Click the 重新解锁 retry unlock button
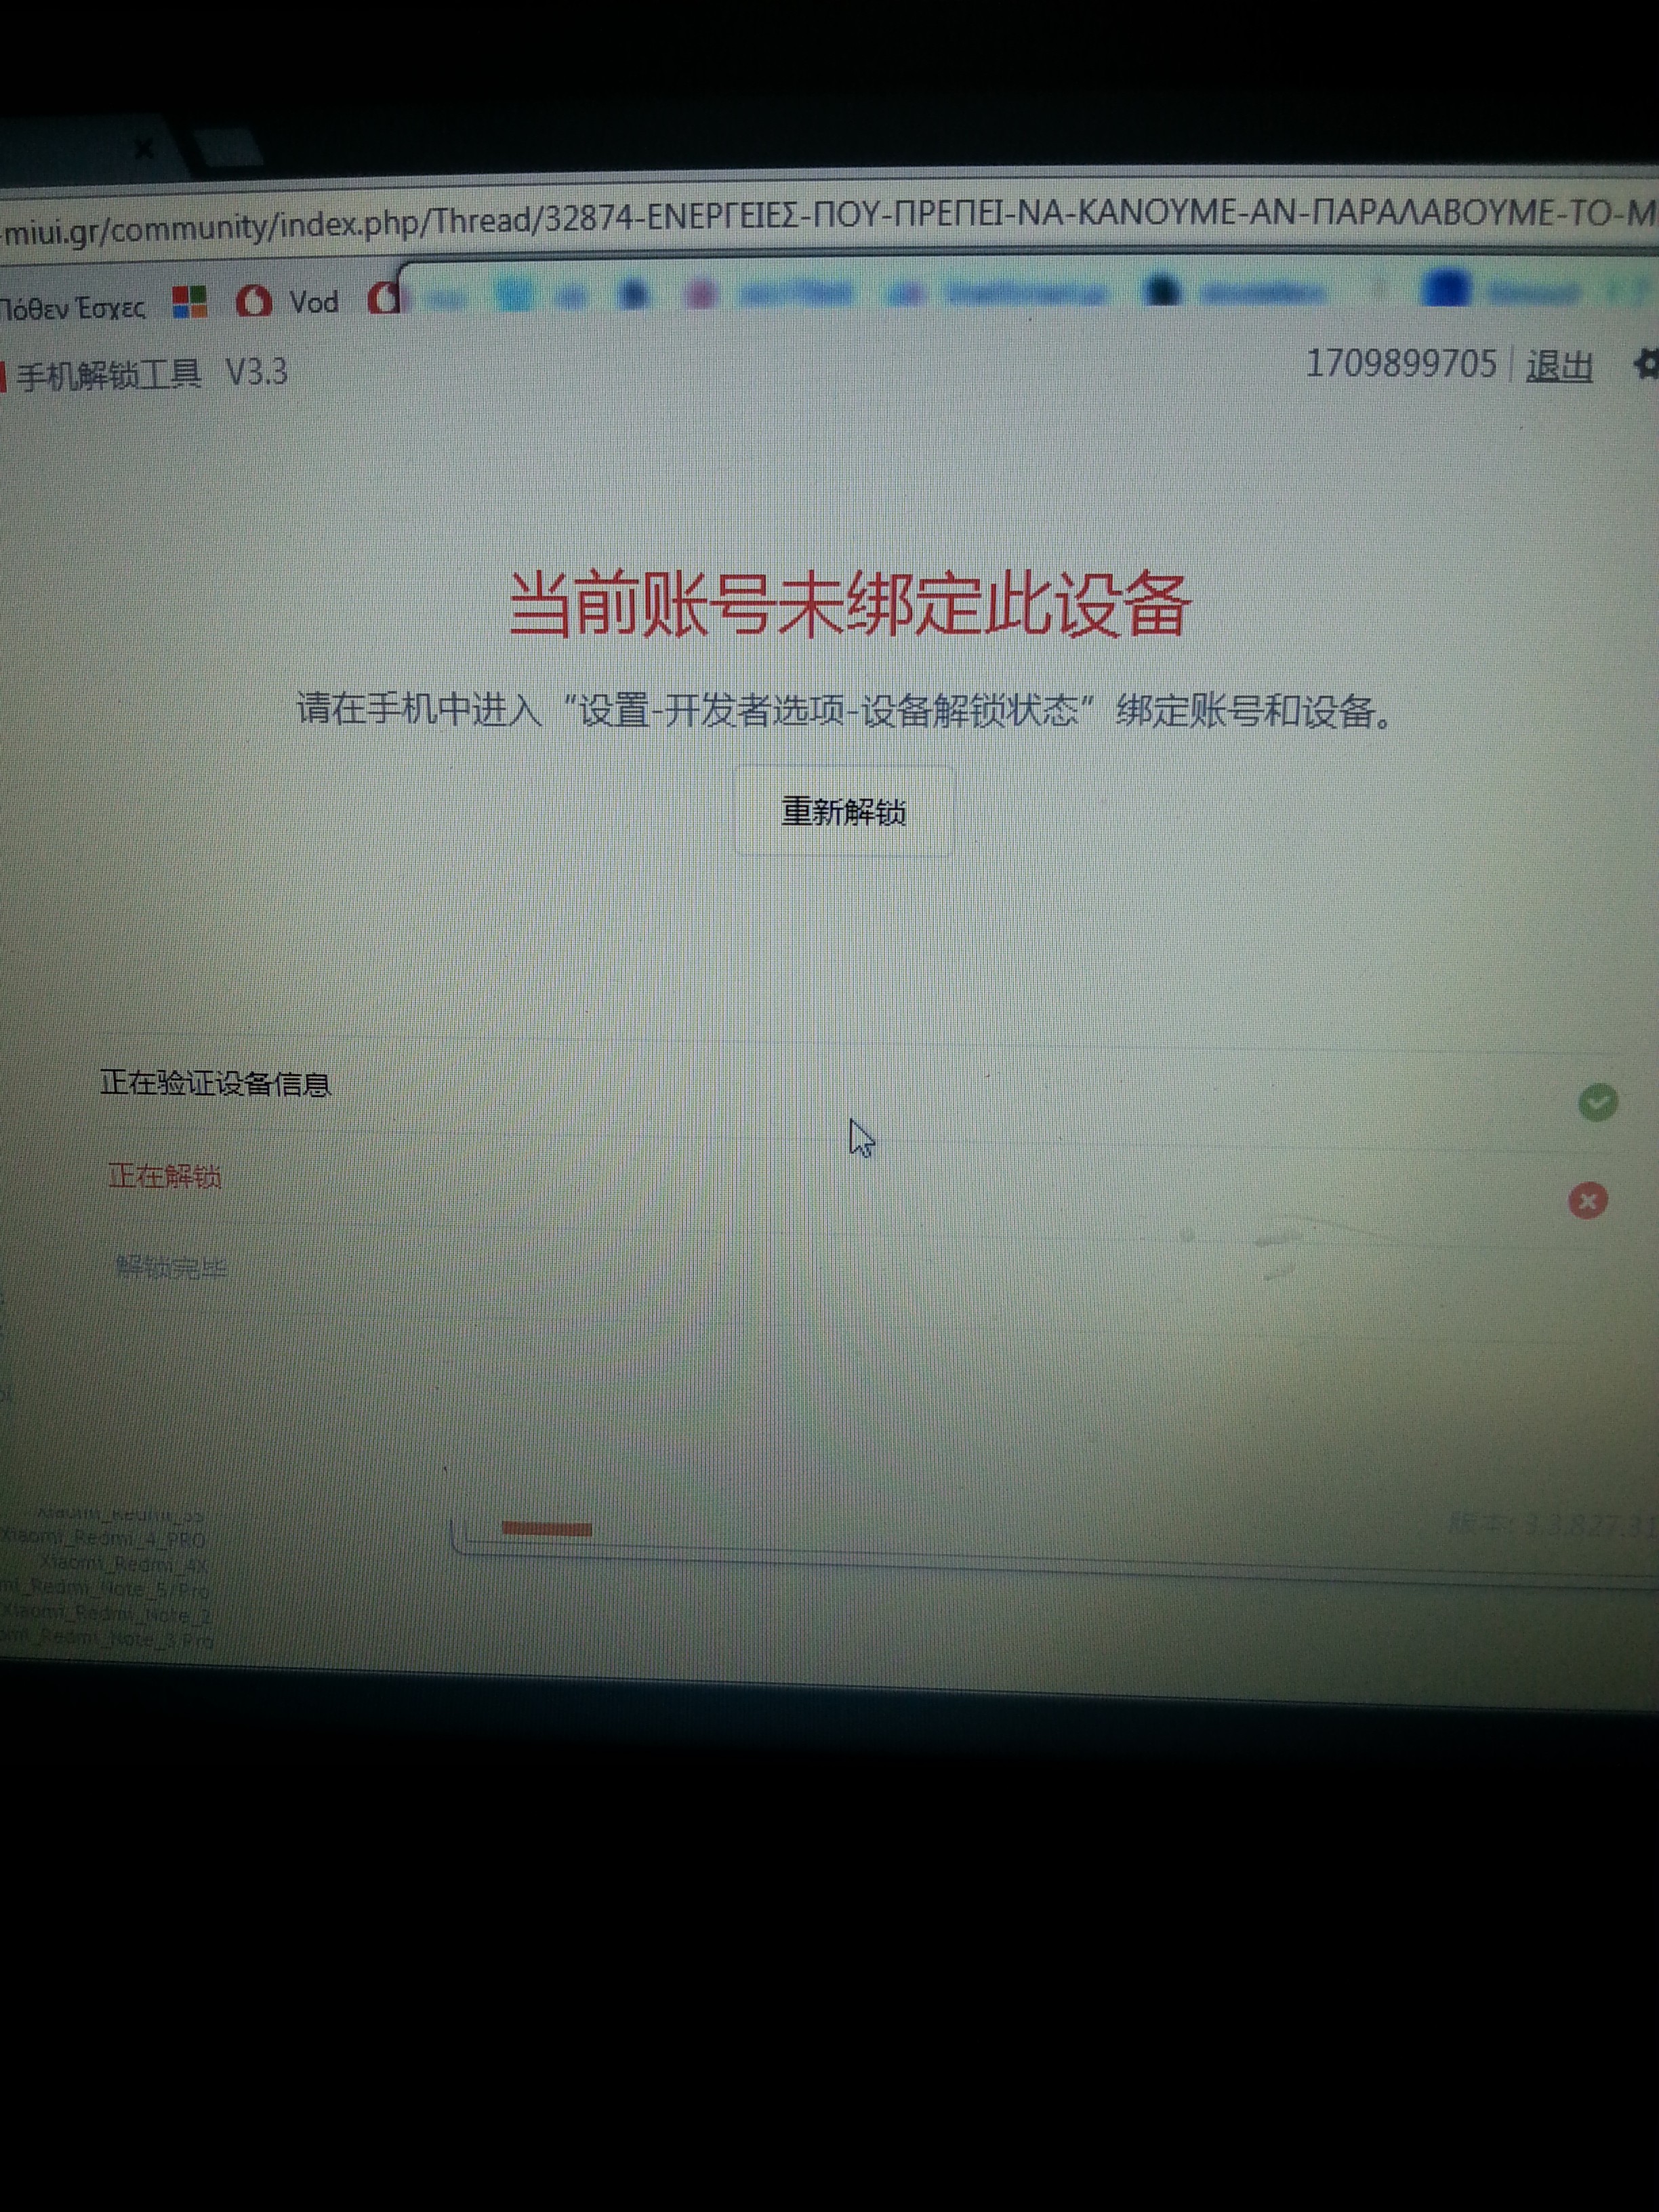The height and width of the screenshot is (2212, 1659). (x=843, y=811)
